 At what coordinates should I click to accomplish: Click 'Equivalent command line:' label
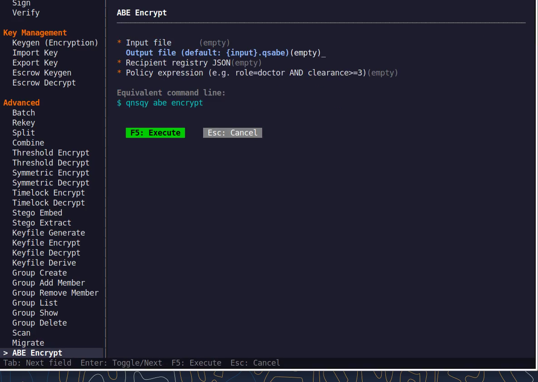pos(171,93)
